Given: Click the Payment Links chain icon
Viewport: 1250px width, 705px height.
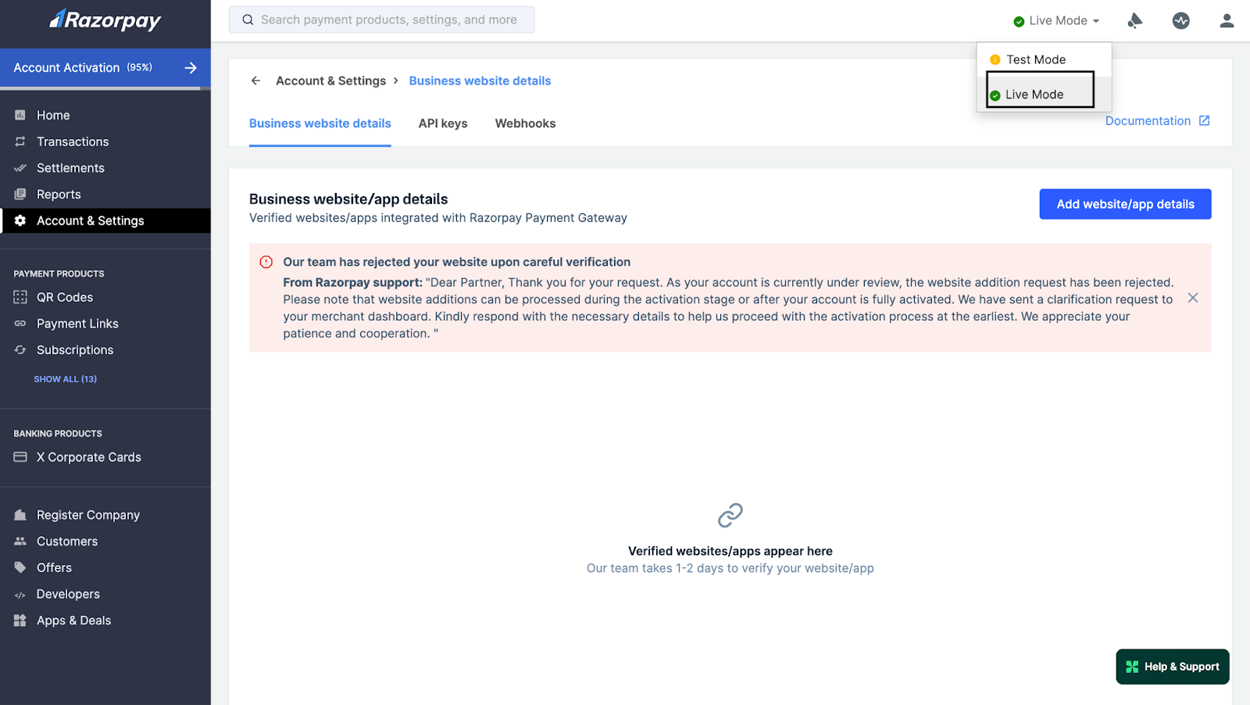Looking at the screenshot, I should coord(20,324).
